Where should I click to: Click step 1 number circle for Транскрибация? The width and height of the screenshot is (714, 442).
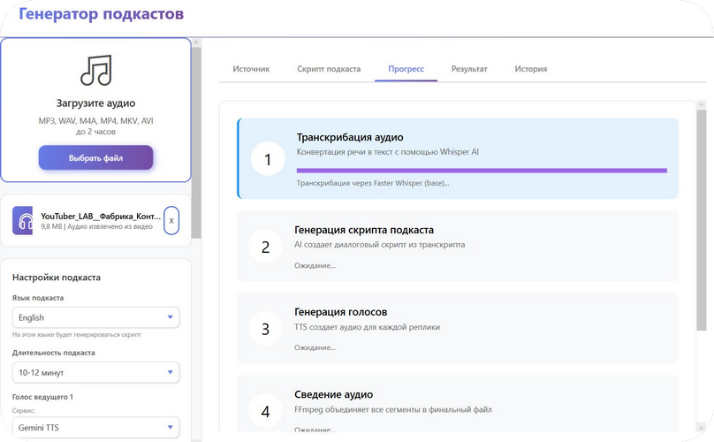click(268, 159)
